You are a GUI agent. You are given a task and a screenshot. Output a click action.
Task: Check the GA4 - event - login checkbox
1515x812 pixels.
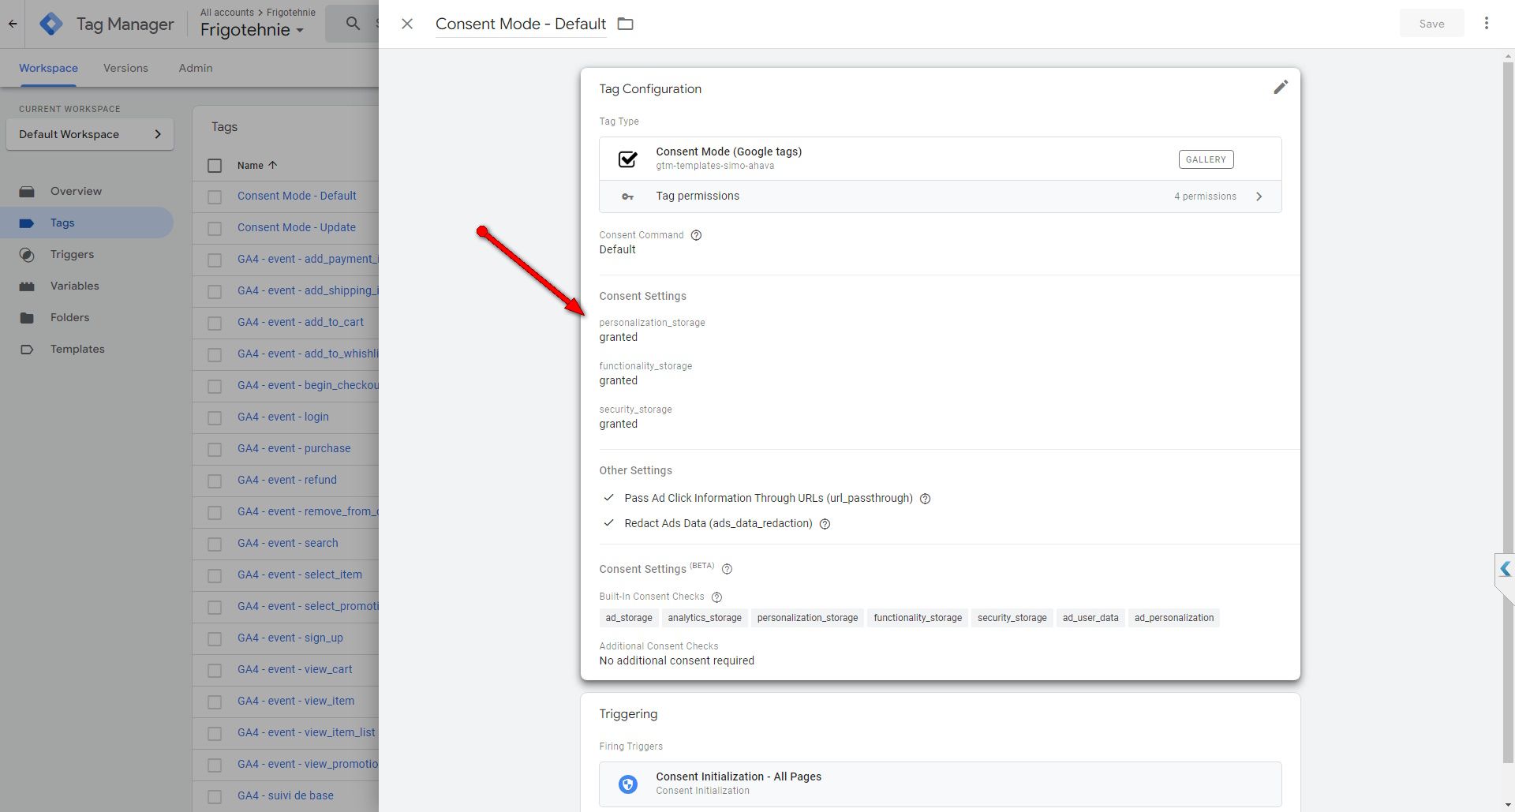(215, 417)
